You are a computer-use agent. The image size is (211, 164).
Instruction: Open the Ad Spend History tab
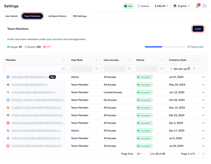57,16
